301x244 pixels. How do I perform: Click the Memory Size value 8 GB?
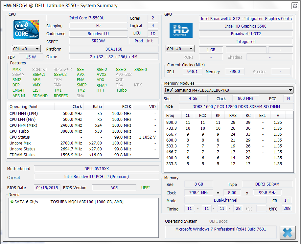click(199, 184)
